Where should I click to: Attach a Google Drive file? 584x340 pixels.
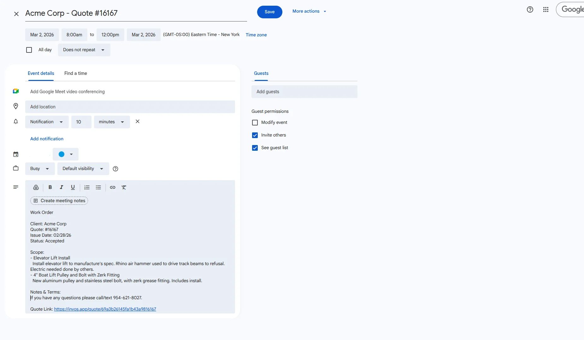tap(36, 187)
